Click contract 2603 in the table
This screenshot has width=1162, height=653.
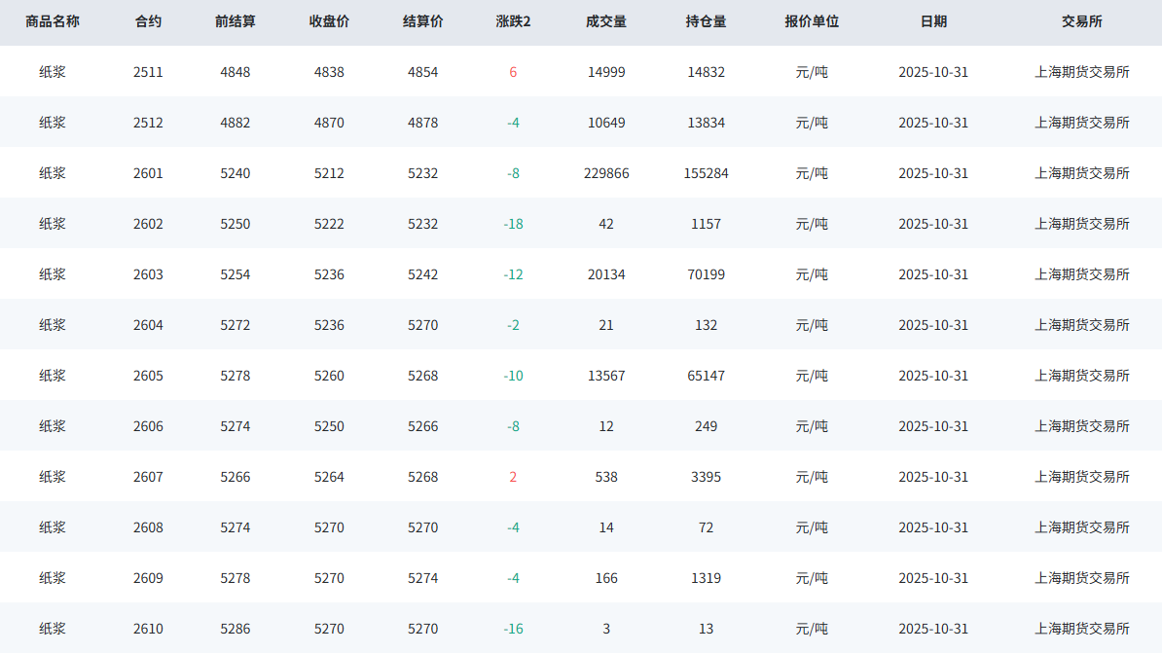(148, 274)
